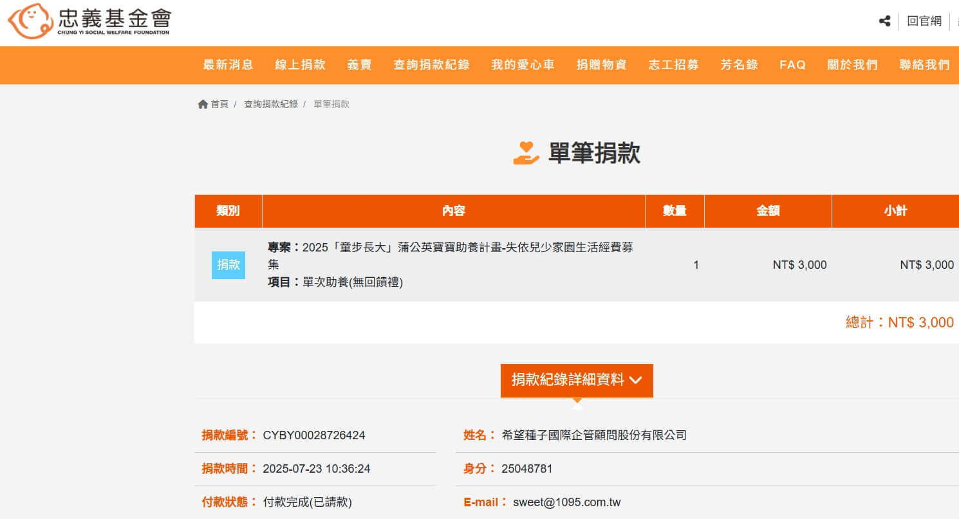Go to 義賣 page
The width and height of the screenshot is (959, 519).
tap(359, 65)
